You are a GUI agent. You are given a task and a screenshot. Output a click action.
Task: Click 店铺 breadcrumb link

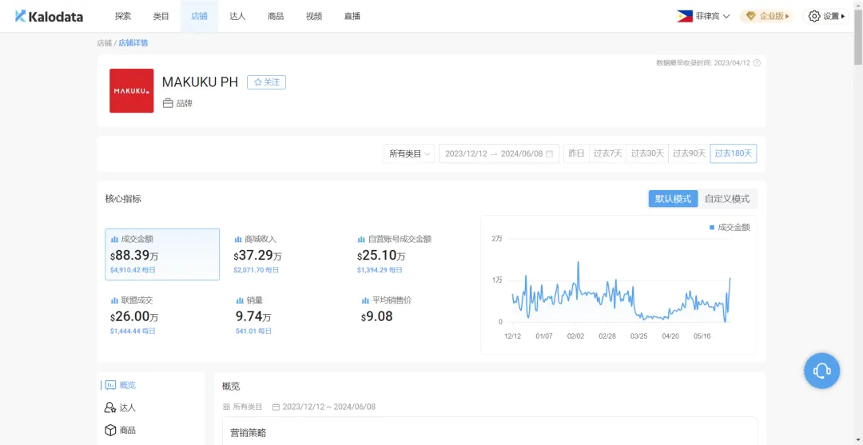click(105, 43)
